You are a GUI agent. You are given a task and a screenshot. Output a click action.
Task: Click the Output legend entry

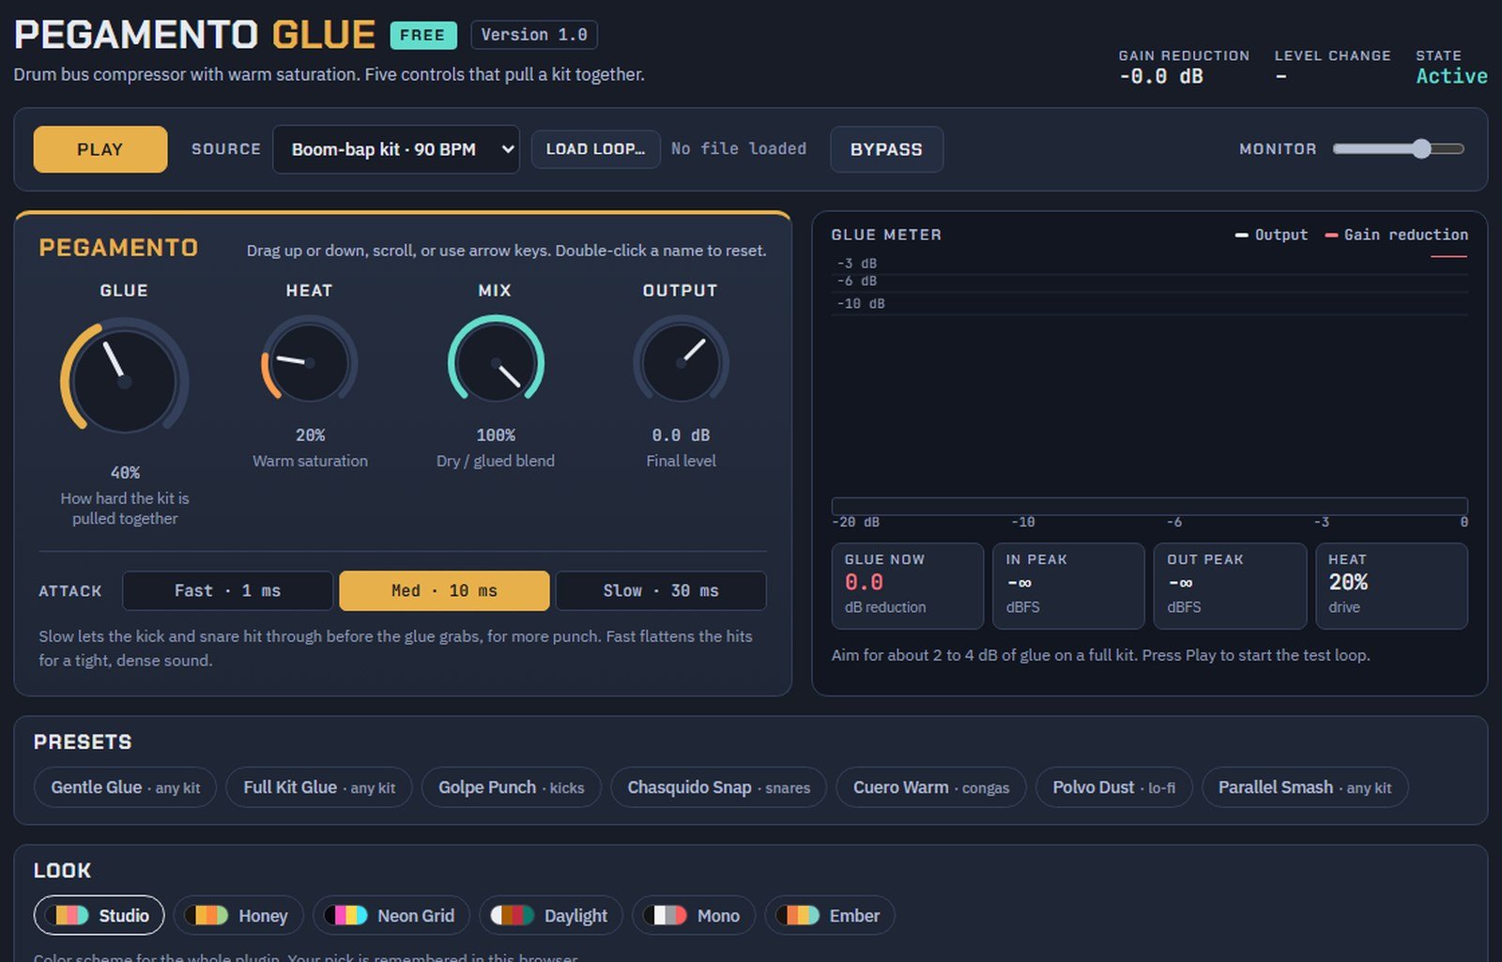1271,235
